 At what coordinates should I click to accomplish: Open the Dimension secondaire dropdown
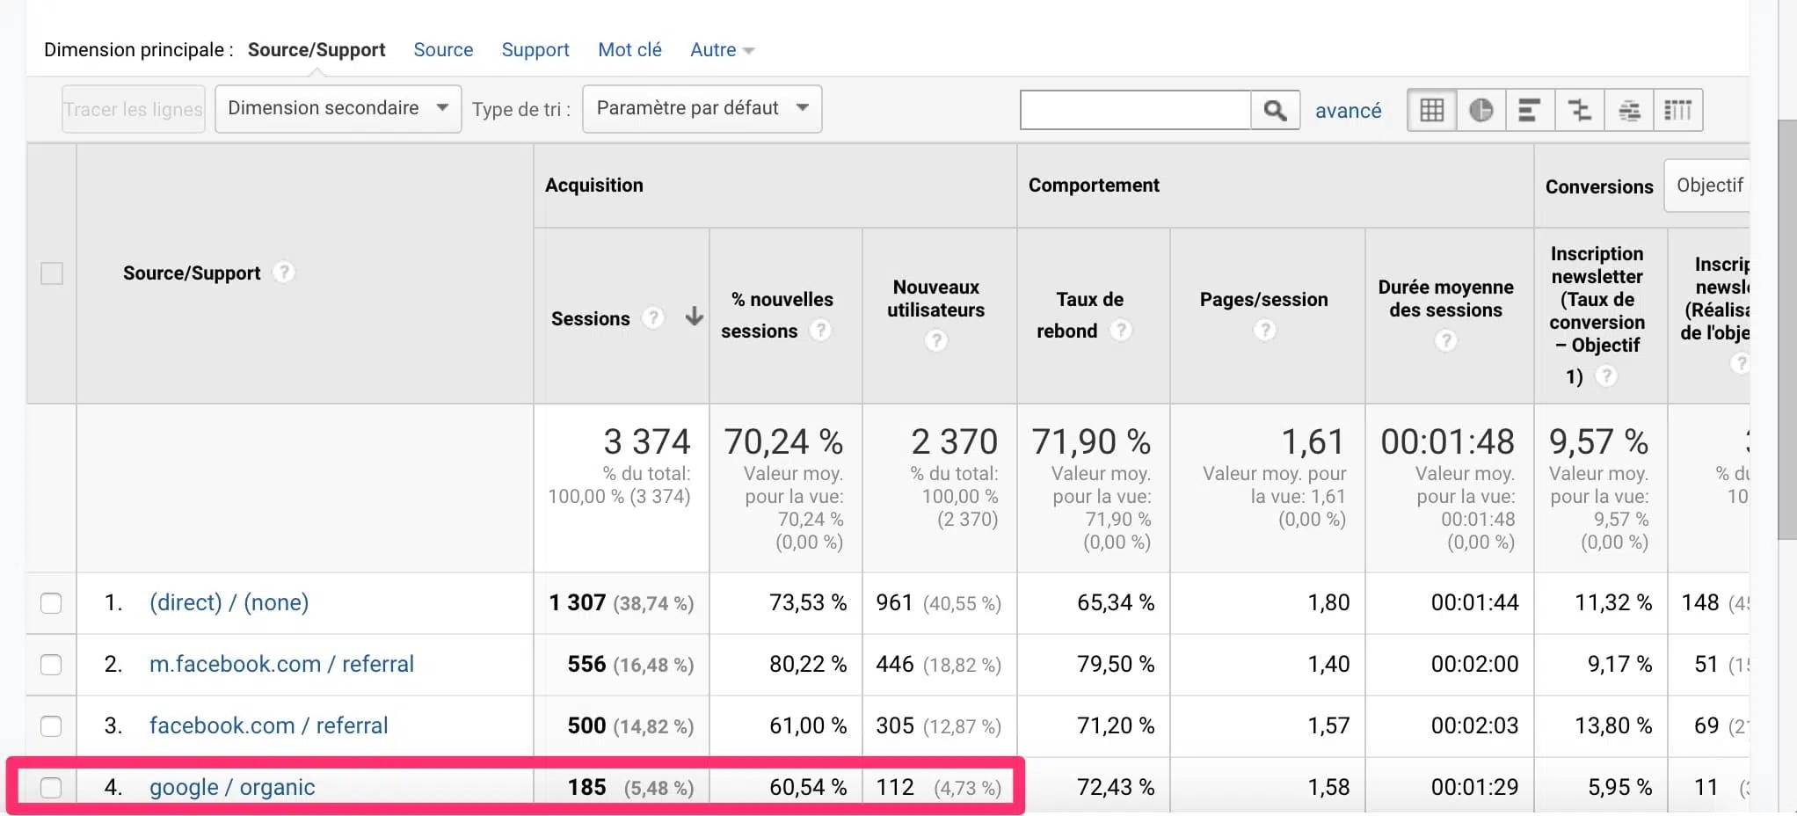(338, 109)
